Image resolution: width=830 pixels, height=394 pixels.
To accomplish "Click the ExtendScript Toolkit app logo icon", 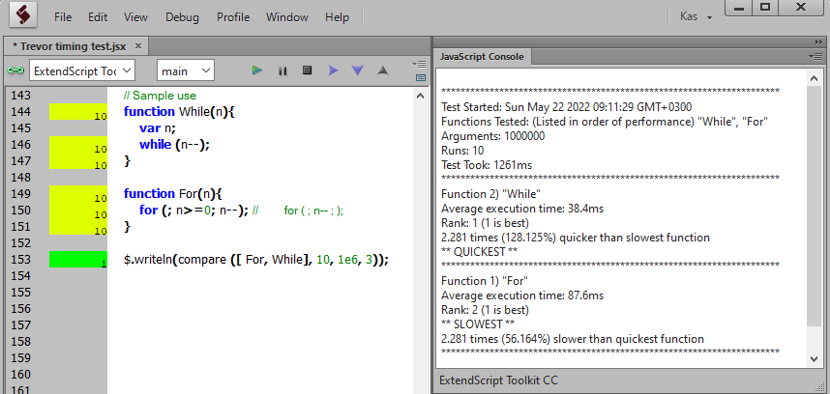I will (x=23, y=15).
